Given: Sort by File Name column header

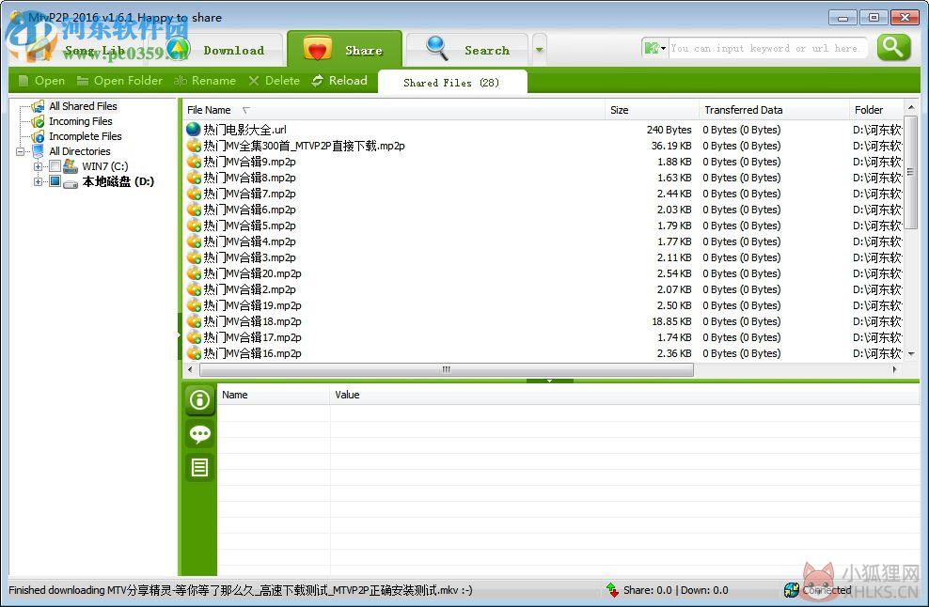Looking at the screenshot, I should pos(393,110).
